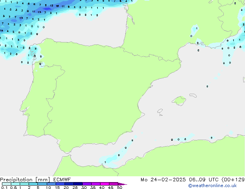The height and width of the screenshot is (189, 245).
Task: Click the '0.1' legend scale label
Action: click(x=4, y=187)
